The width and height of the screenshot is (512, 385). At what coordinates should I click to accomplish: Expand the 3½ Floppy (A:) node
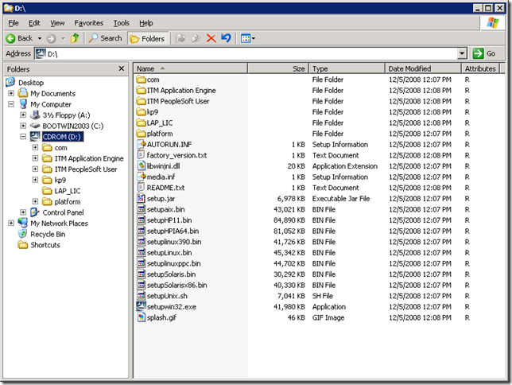tap(23, 115)
